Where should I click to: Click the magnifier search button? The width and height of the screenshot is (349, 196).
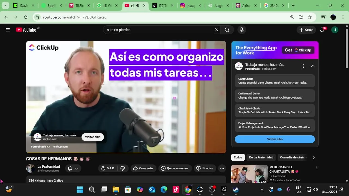coord(227,30)
